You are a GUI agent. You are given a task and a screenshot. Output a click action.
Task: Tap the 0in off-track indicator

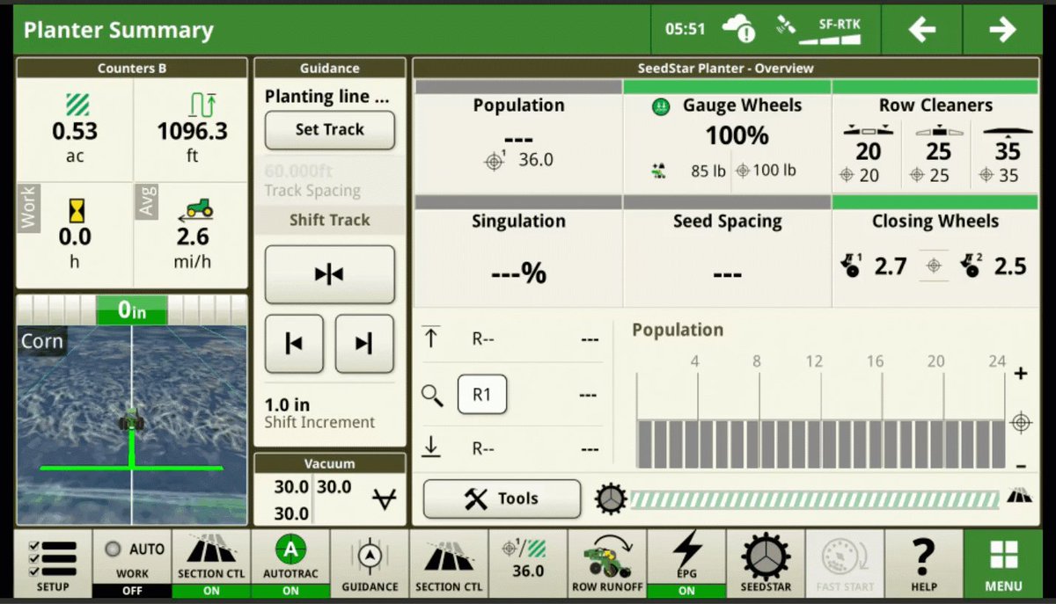131,310
